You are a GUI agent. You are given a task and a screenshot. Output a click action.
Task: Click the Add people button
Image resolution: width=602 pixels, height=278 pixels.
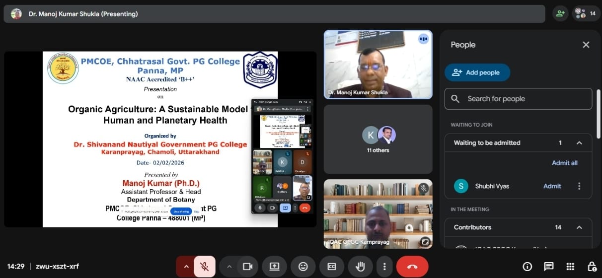(x=477, y=72)
